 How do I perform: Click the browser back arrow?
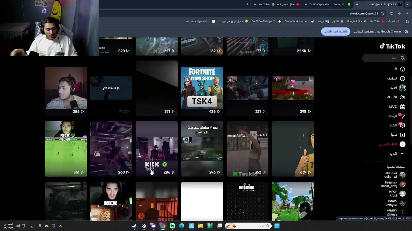tap(399, 13)
